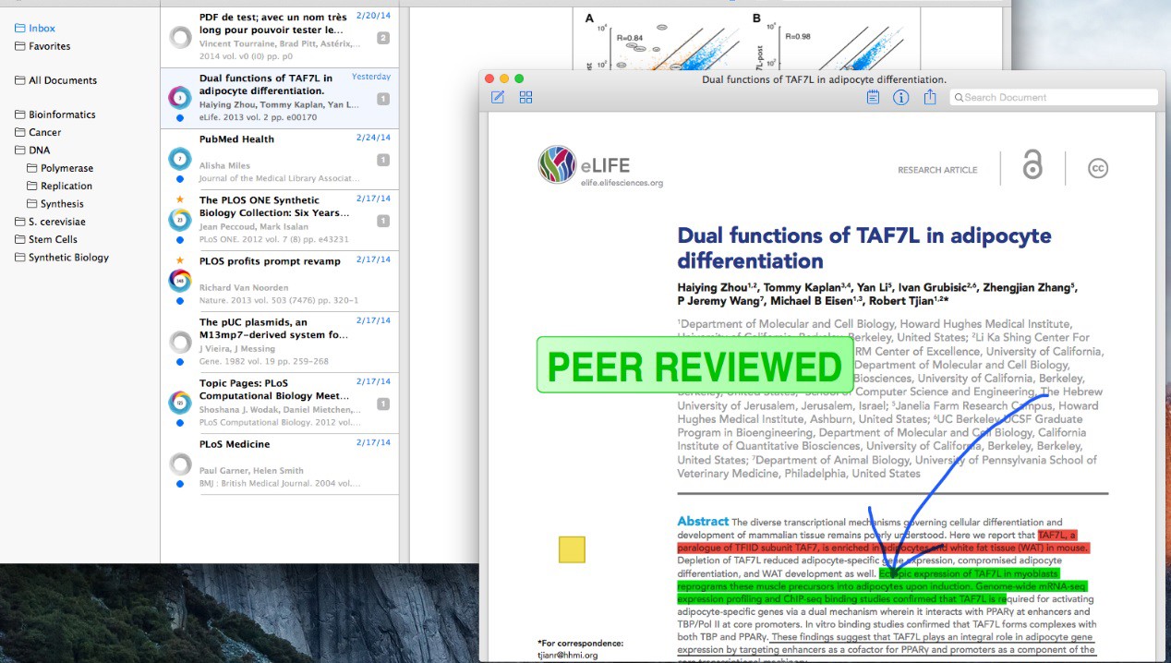Viewport: 1171px width, 663px height.
Task: Click the elife.elifesciences.org link
Action: click(x=622, y=183)
